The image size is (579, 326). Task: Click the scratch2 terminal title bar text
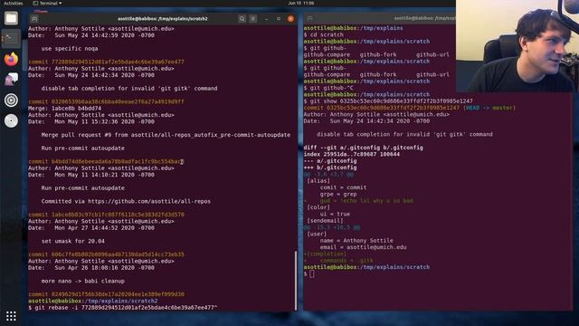tap(163, 18)
